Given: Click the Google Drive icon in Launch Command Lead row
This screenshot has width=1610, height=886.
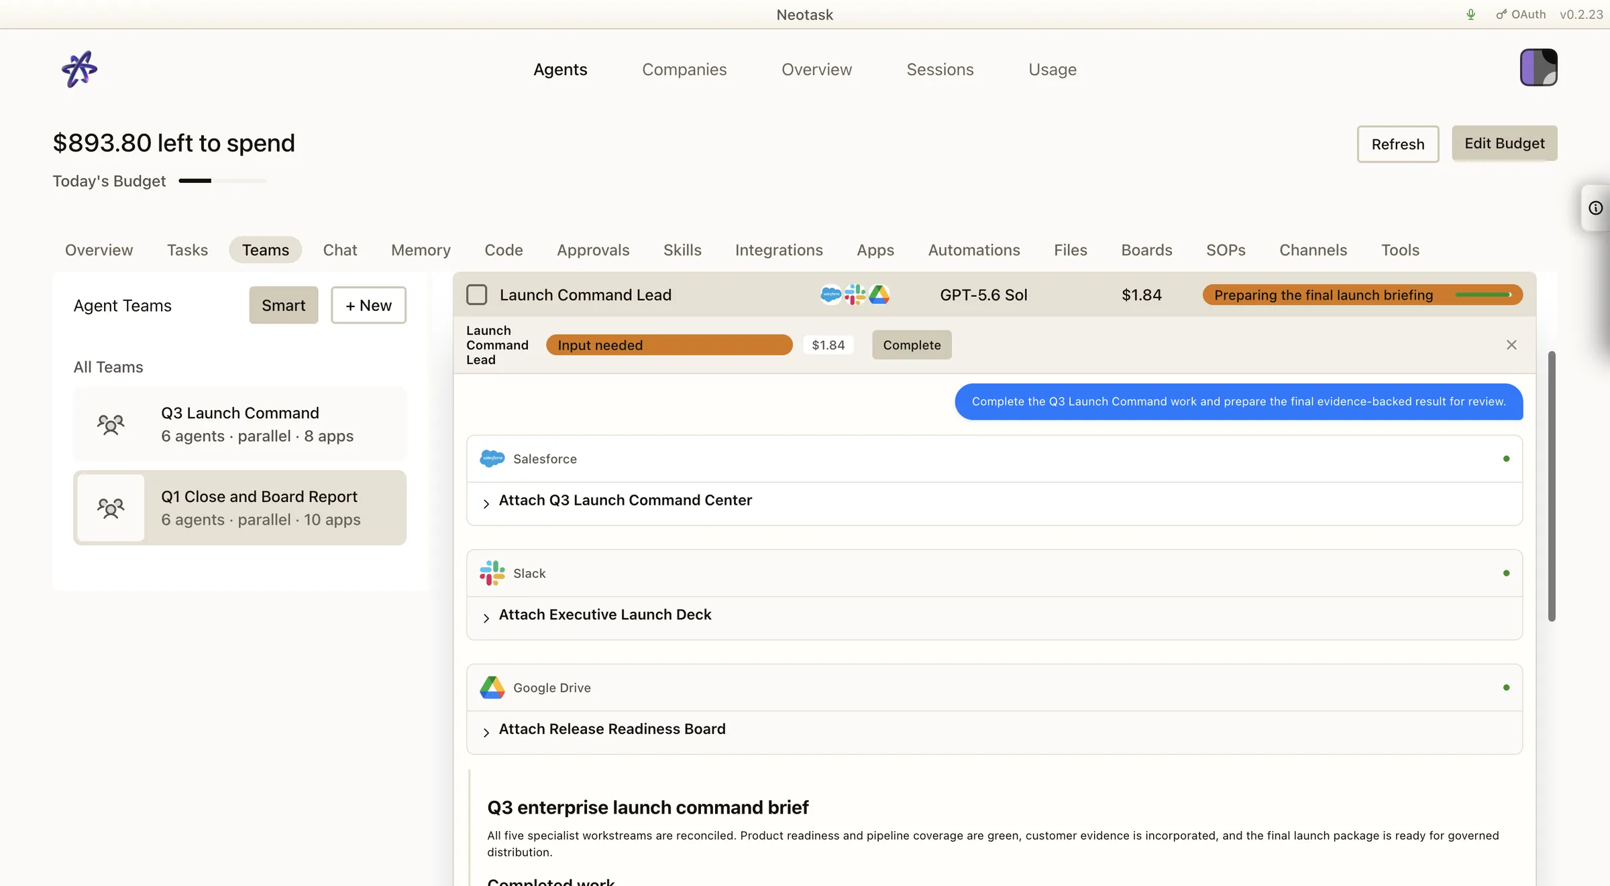Looking at the screenshot, I should tap(879, 294).
